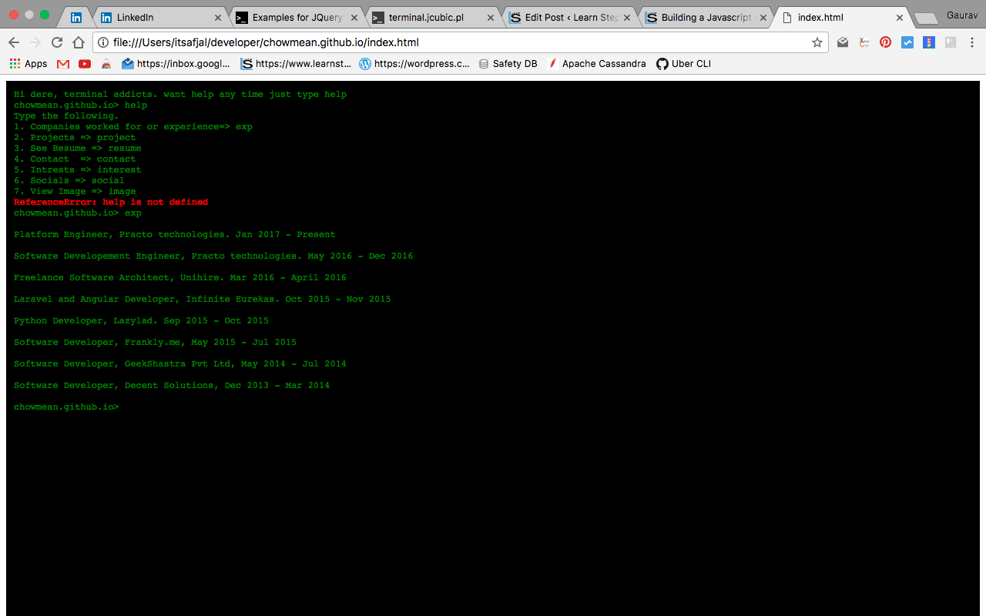Click the '2. Projects => project' line
This screenshot has height=616, width=986.
pos(75,137)
